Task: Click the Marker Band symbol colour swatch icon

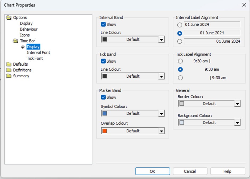Action: tap(104, 113)
